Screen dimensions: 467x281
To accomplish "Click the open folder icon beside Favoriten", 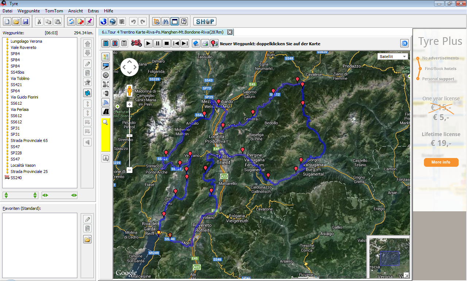I will (x=87, y=239).
